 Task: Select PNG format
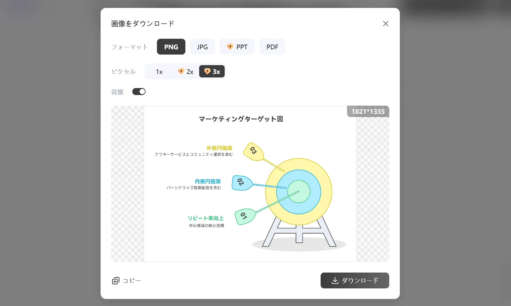171,47
